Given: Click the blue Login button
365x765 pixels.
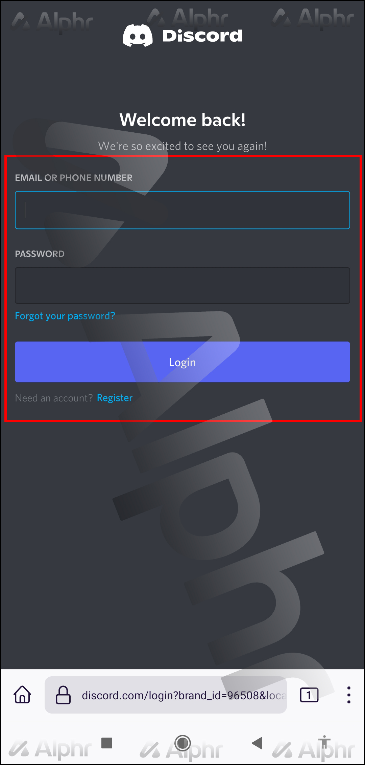Looking at the screenshot, I should pyautogui.click(x=182, y=362).
